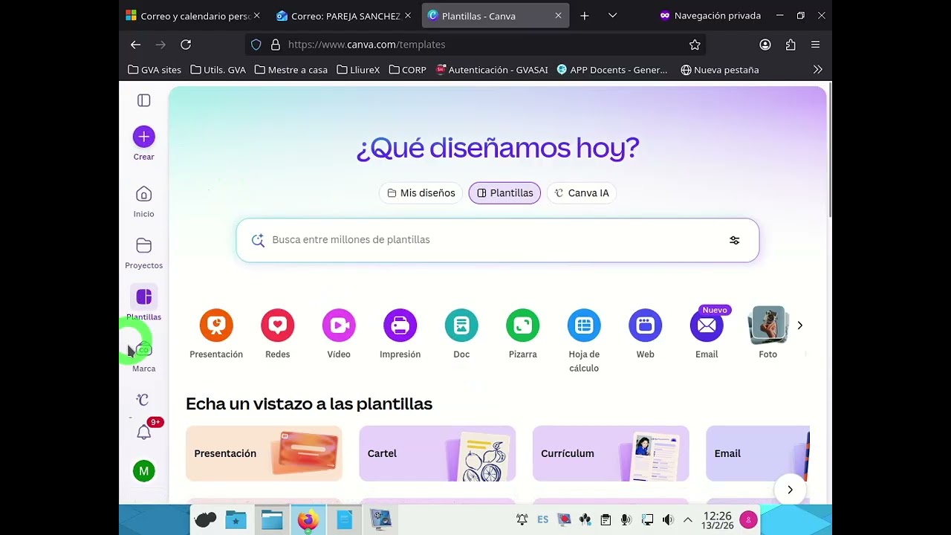Open Firefox hamburger menu
This screenshot has height=535, width=951.
(x=815, y=45)
